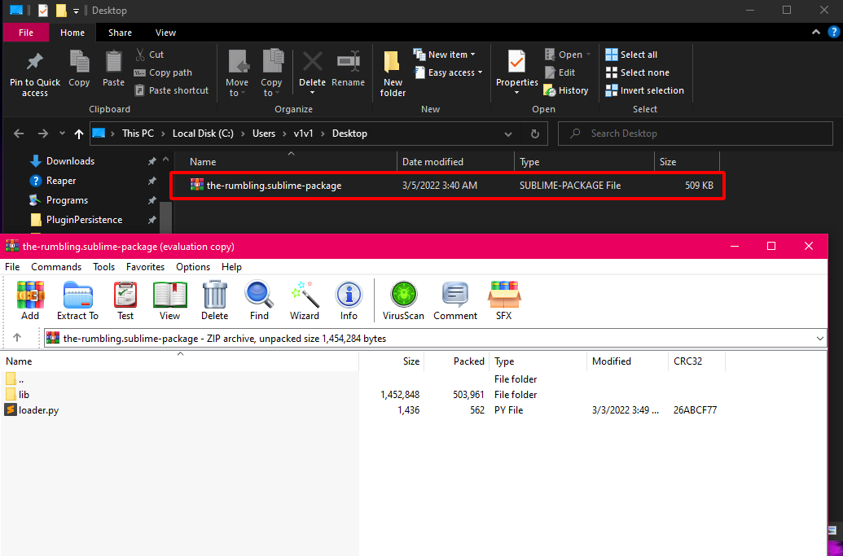Run the Test archive tool

pyautogui.click(x=125, y=300)
